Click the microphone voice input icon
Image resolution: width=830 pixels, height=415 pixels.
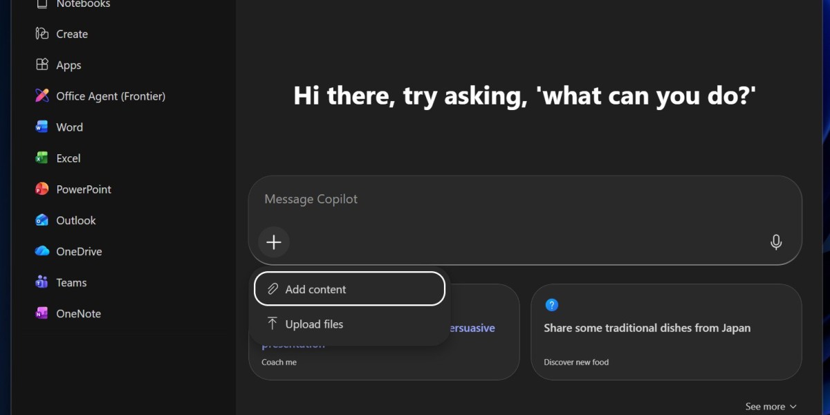pyautogui.click(x=776, y=242)
